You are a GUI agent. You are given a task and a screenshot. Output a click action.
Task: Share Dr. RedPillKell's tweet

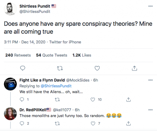pyautogui.click(x=128, y=123)
